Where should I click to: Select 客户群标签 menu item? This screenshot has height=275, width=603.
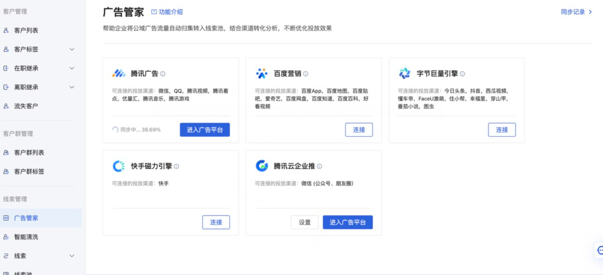point(41,172)
